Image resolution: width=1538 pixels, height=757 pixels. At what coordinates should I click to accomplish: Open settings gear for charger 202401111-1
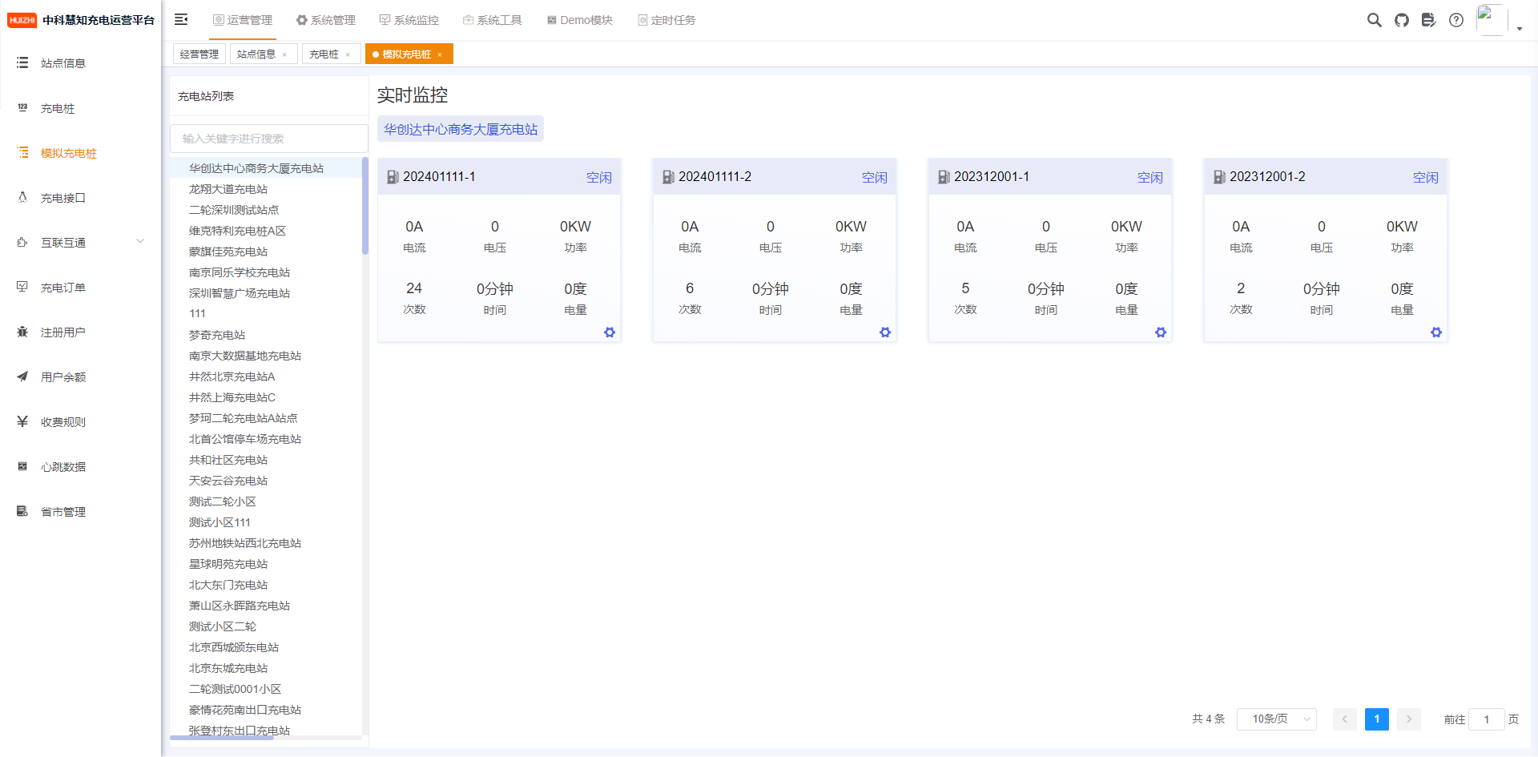[610, 332]
